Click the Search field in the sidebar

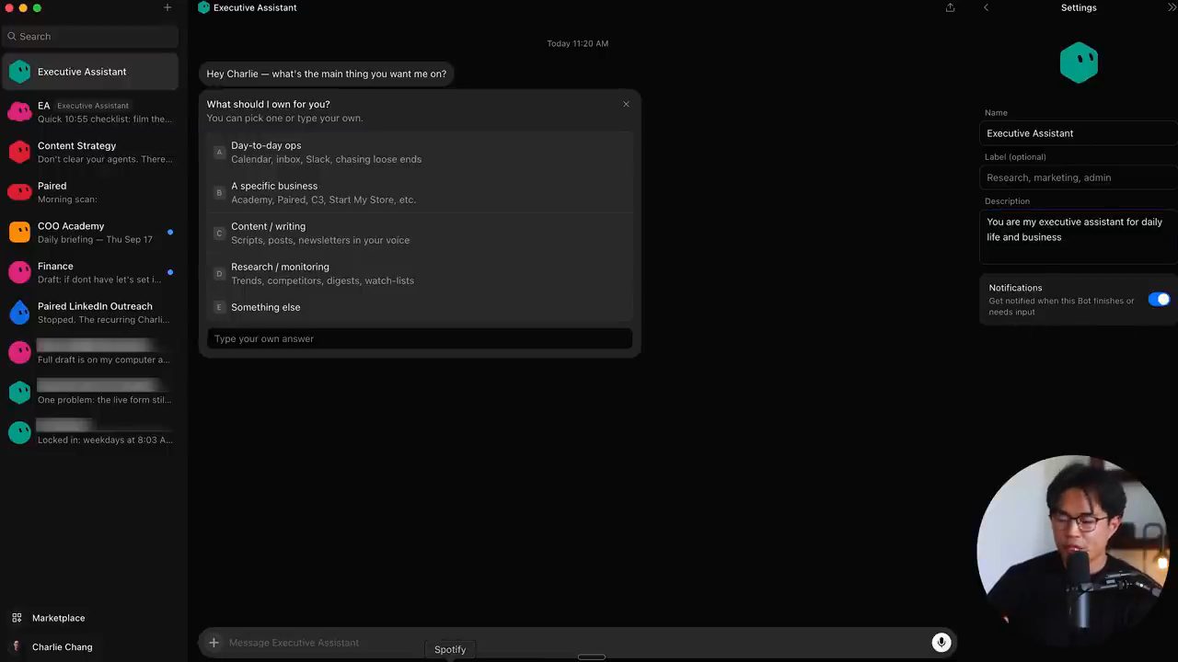[x=90, y=36]
